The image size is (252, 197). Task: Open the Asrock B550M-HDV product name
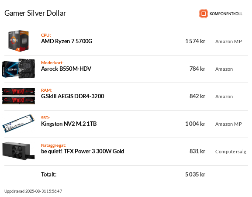(66, 69)
